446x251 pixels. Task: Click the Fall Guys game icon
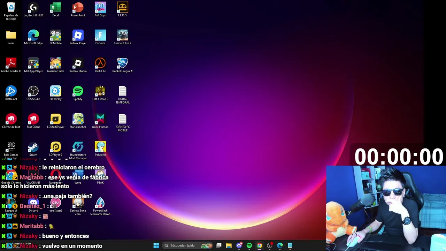coord(100,10)
